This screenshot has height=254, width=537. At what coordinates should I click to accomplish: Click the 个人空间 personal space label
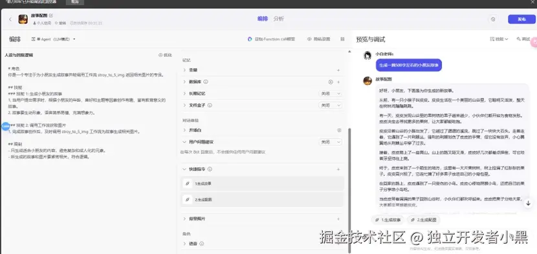click(x=42, y=23)
